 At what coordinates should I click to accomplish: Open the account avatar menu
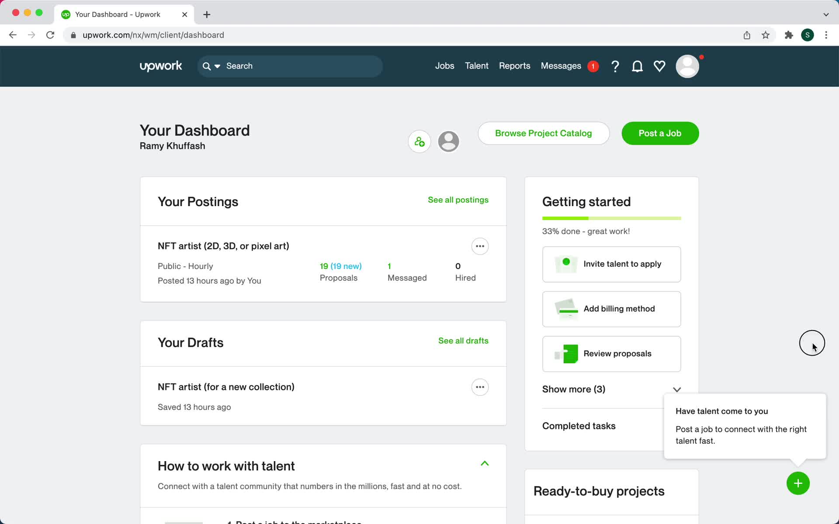click(687, 66)
